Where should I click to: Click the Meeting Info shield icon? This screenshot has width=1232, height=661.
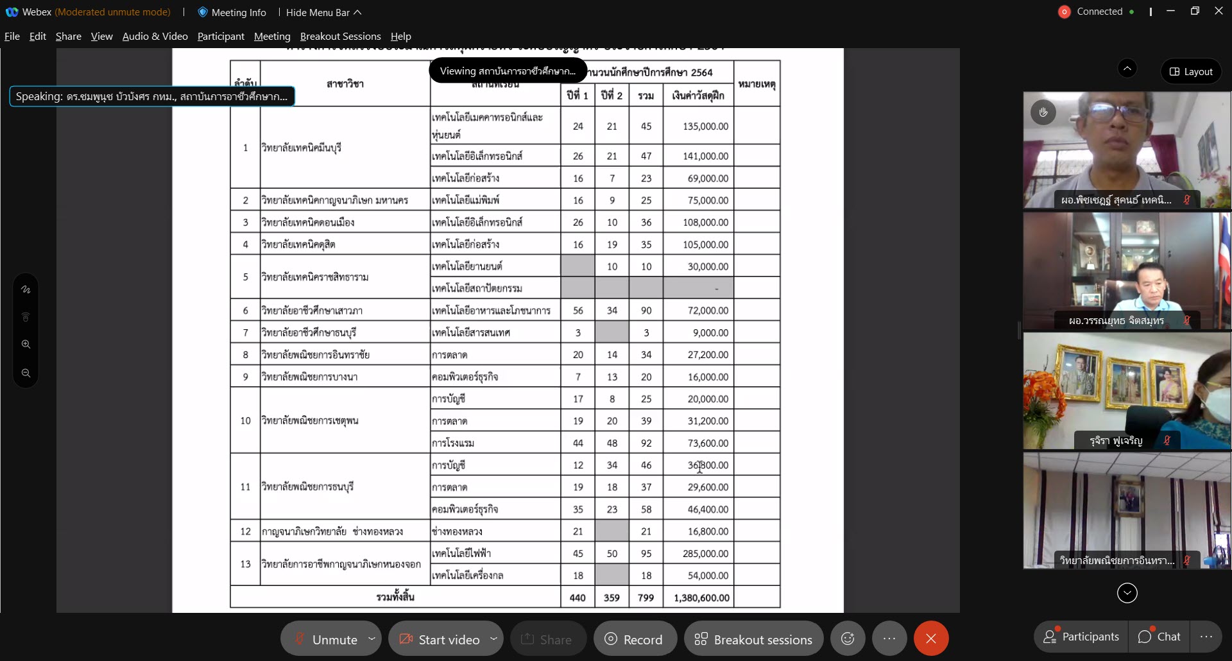[203, 12]
